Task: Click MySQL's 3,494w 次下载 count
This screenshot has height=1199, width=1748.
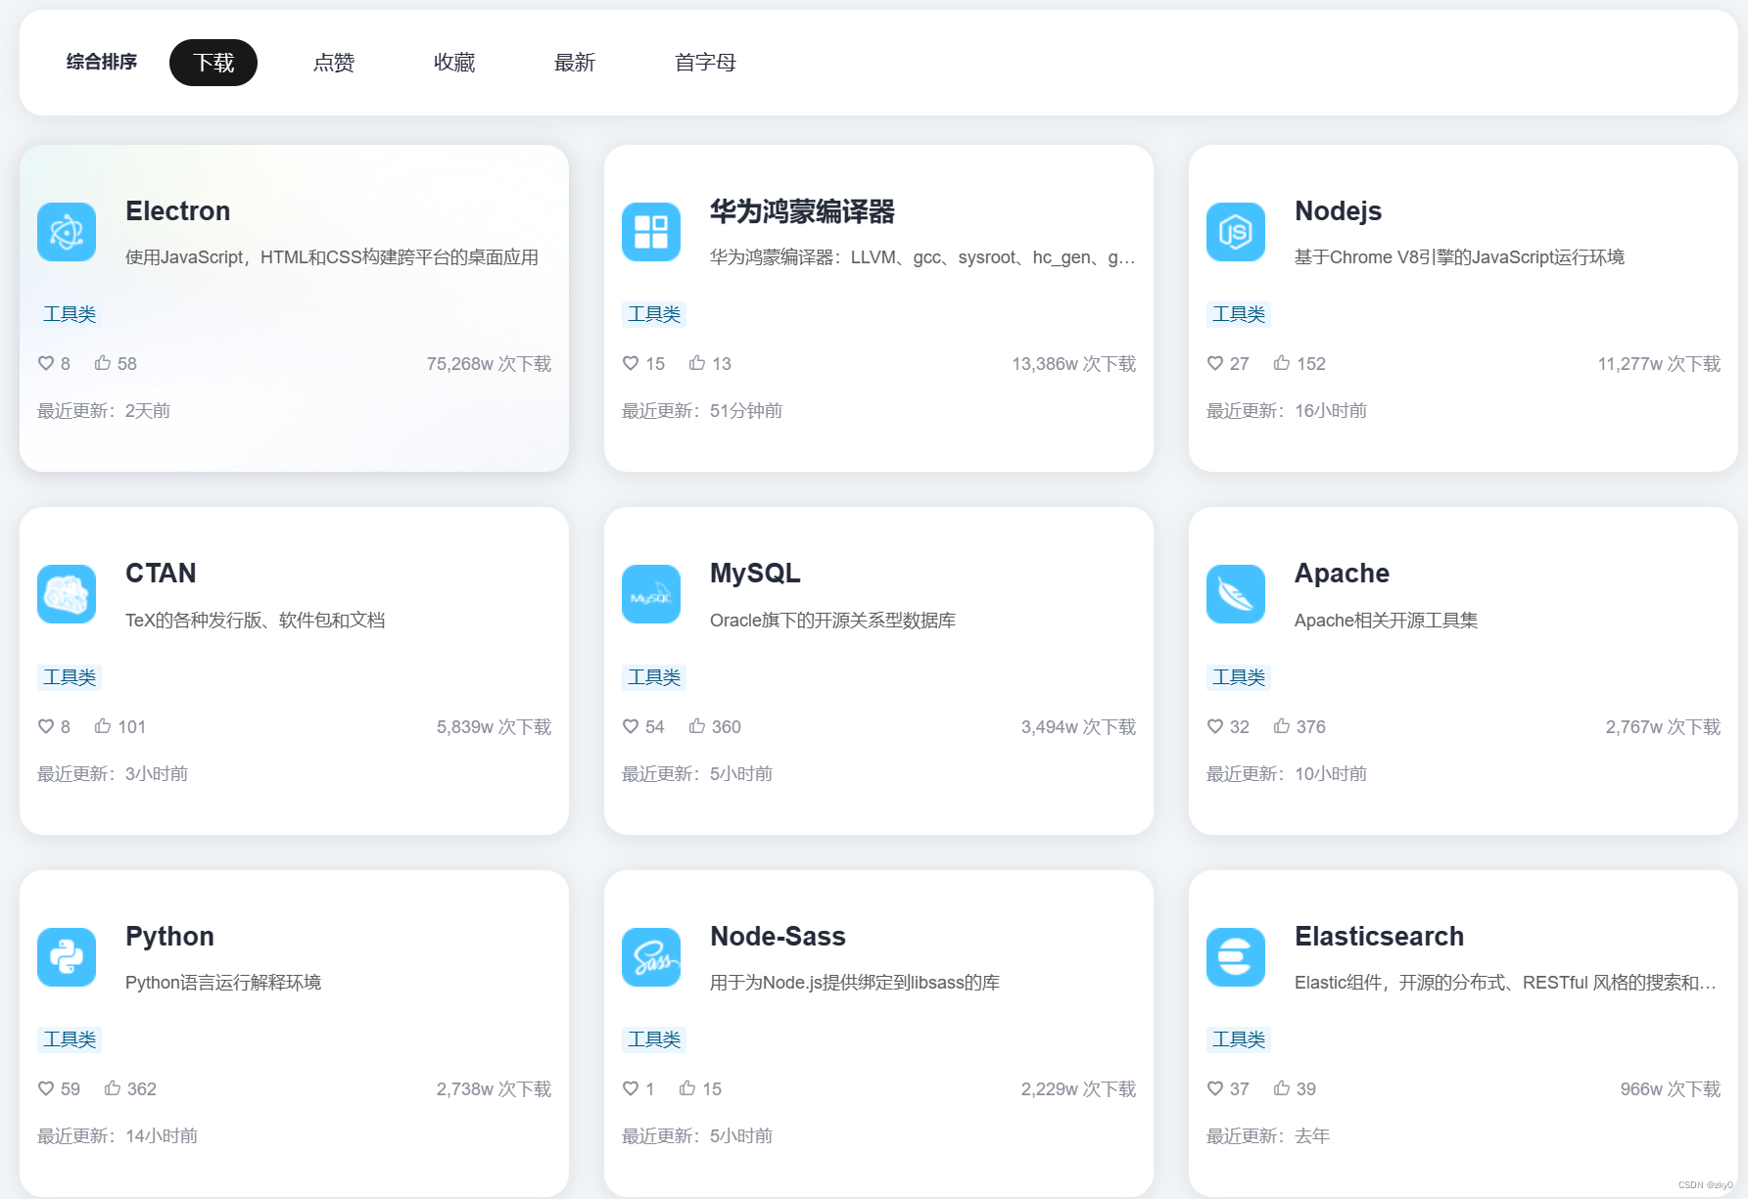Action: [1078, 727]
